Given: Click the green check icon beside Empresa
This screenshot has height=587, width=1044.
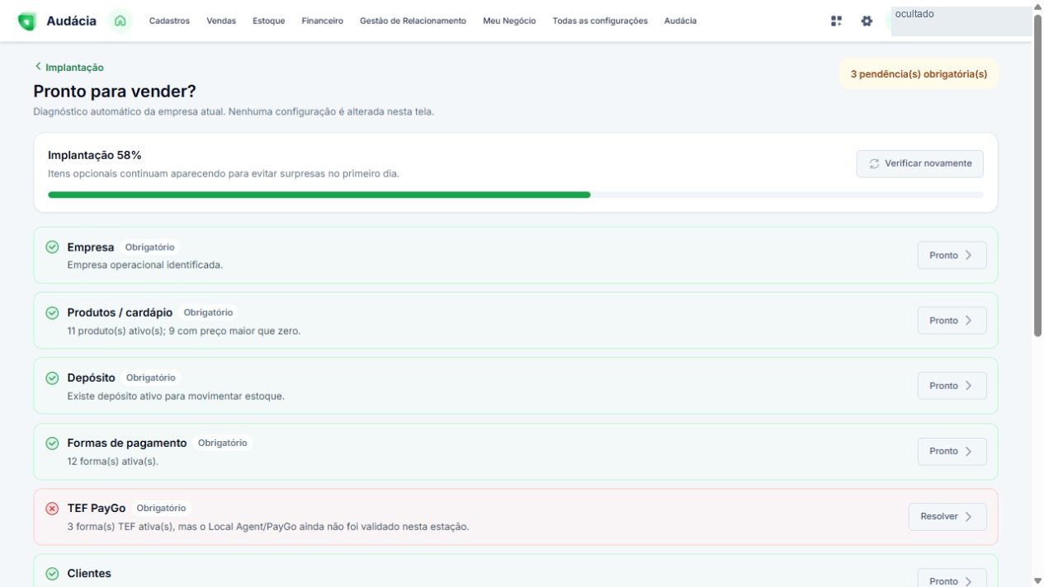Looking at the screenshot, I should point(52,247).
